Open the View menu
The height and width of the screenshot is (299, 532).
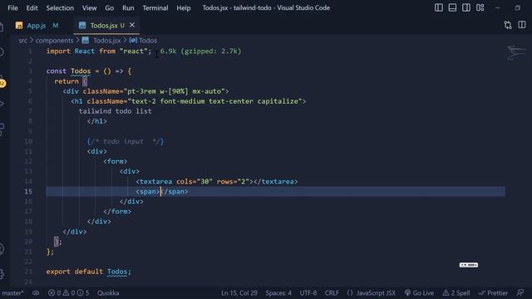point(89,7)
